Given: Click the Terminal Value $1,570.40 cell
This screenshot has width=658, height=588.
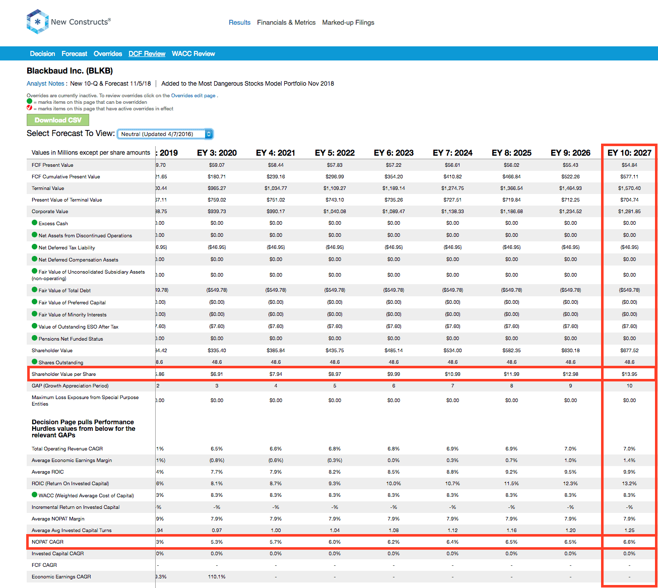Looking at the screenshot, I should [x=629, y=188].
